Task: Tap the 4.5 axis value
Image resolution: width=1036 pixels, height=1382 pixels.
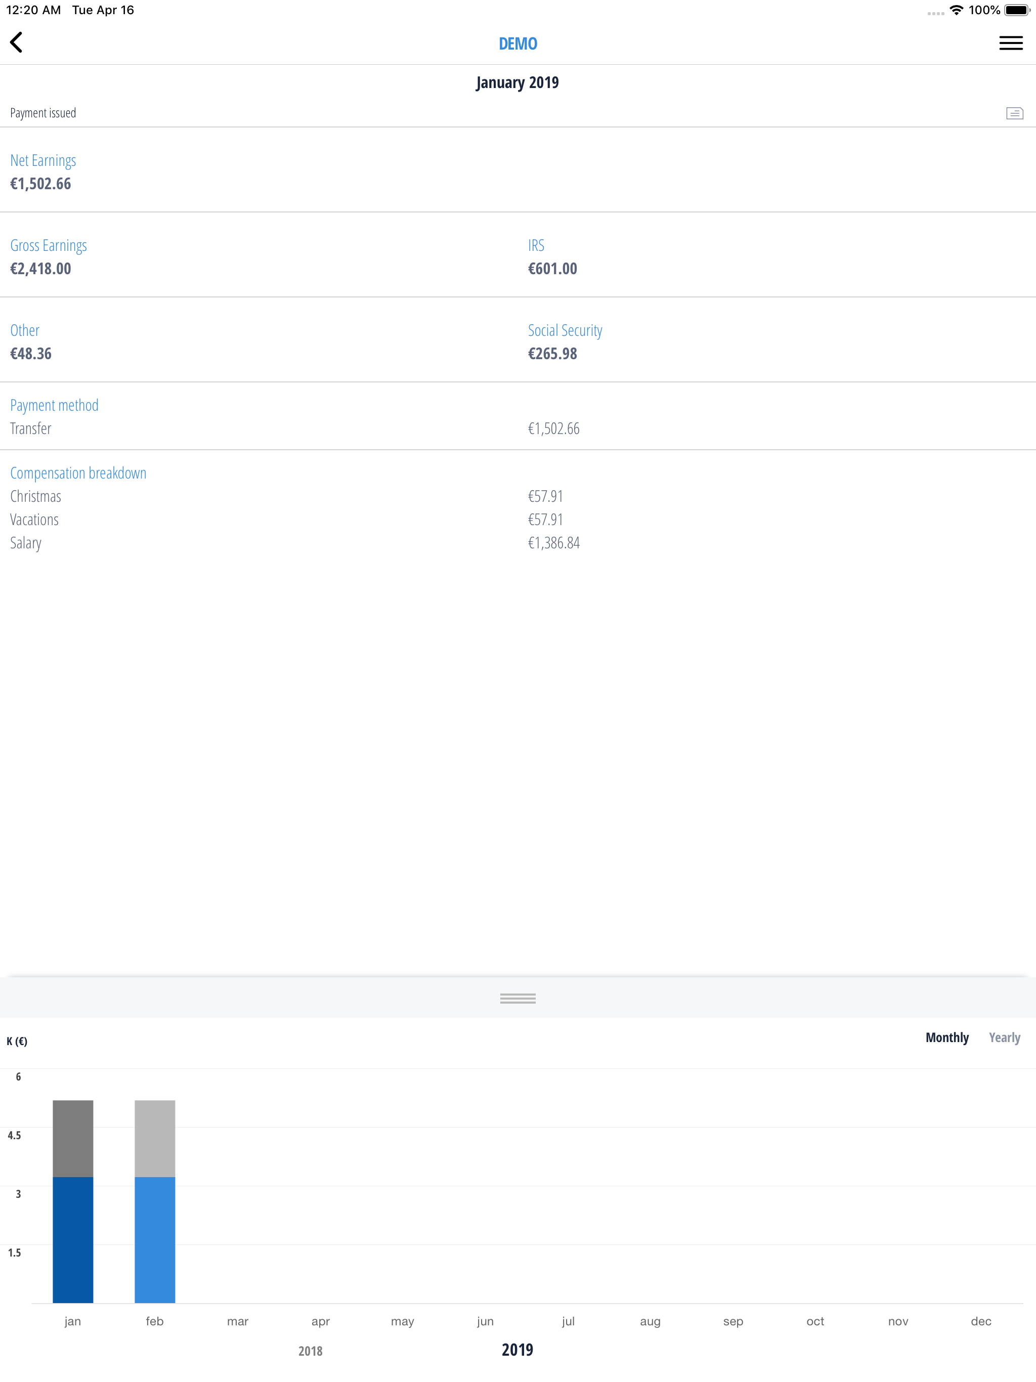Action: [14, 1135]
